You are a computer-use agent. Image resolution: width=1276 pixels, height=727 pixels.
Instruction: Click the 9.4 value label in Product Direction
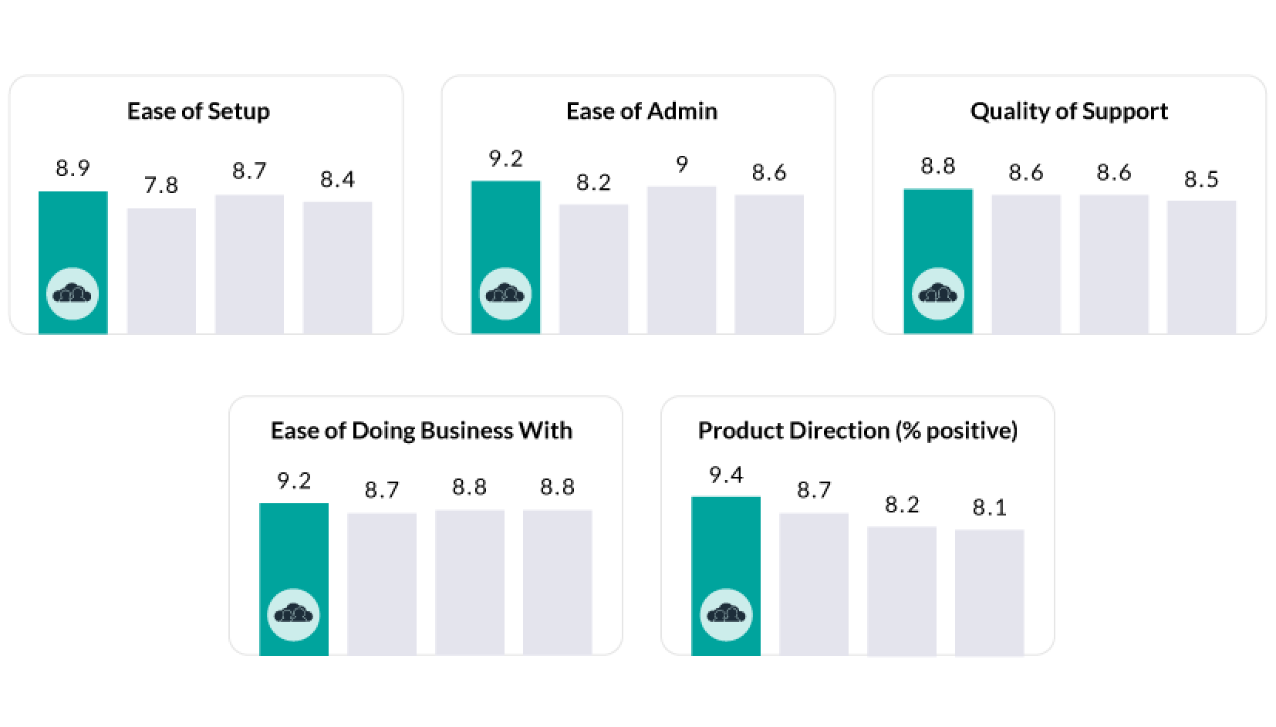(726, 475)
